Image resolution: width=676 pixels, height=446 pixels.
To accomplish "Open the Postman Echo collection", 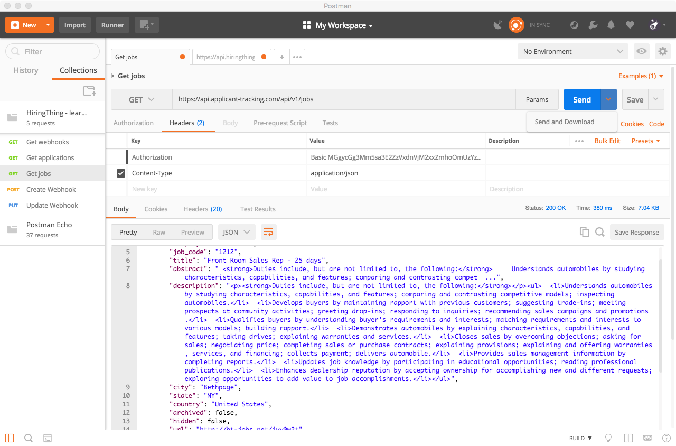I will (53, 229).
